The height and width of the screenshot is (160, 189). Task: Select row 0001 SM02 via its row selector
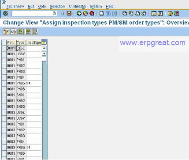coord(4,101)
